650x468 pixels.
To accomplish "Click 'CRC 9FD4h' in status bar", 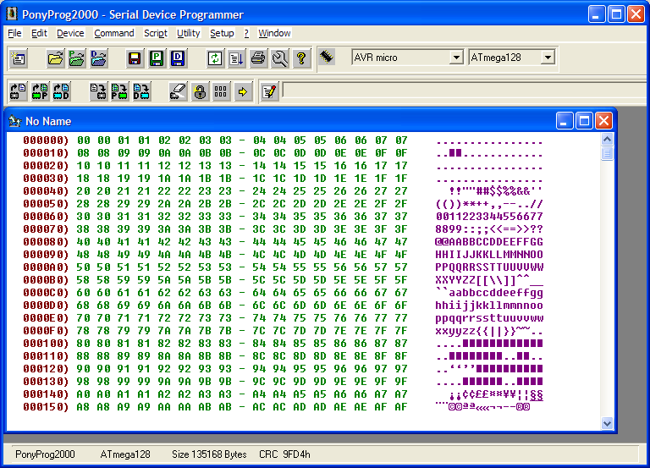I will coord(284,454).
